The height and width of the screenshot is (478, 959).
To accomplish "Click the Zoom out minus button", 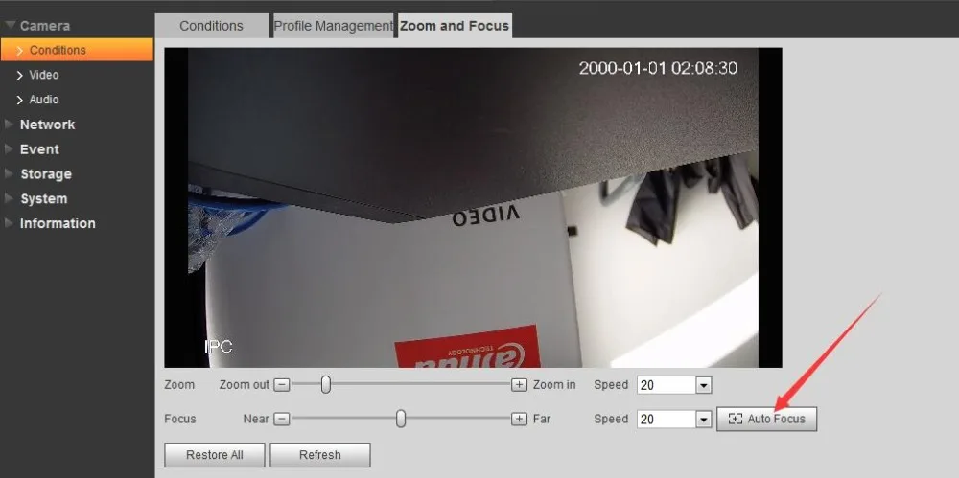I will [x=281, y=384].
